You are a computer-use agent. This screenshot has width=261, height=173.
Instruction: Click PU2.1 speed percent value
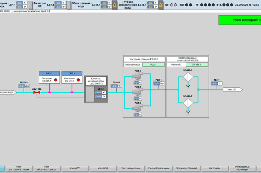[x=136, y=83]
